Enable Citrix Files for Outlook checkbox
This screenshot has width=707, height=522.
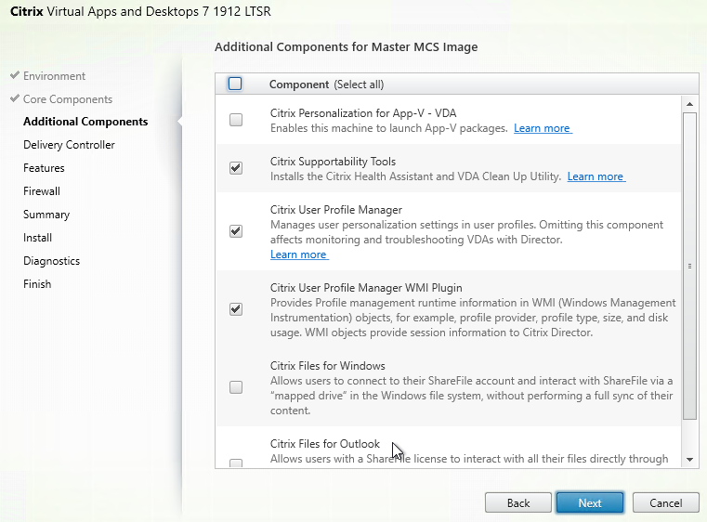point(236,463)
